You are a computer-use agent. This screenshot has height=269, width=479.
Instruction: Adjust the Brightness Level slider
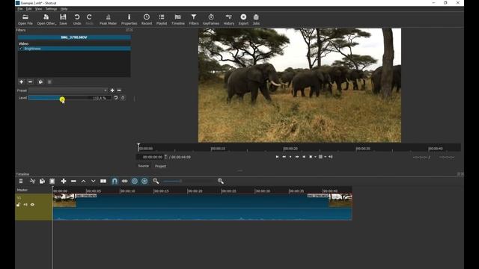point(70,98)
